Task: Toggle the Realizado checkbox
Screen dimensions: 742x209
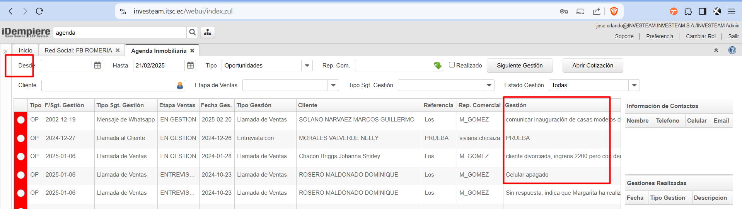Action: tap(452, 65)
